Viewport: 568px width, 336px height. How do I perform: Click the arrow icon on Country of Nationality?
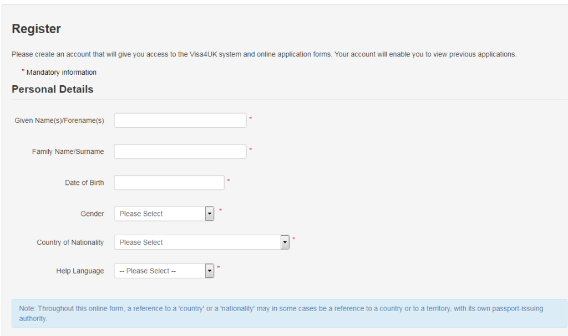(285, 242)
